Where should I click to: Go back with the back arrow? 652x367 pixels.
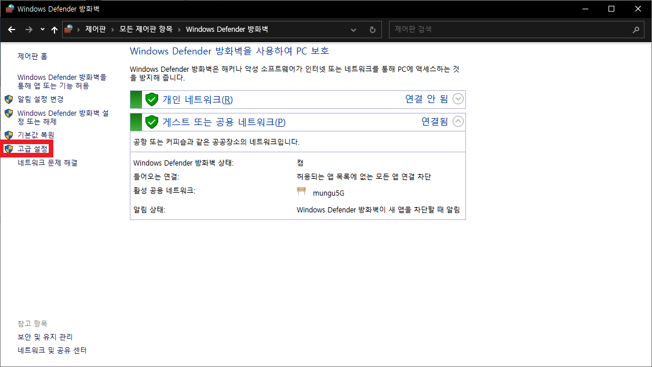tap(12, 30)
